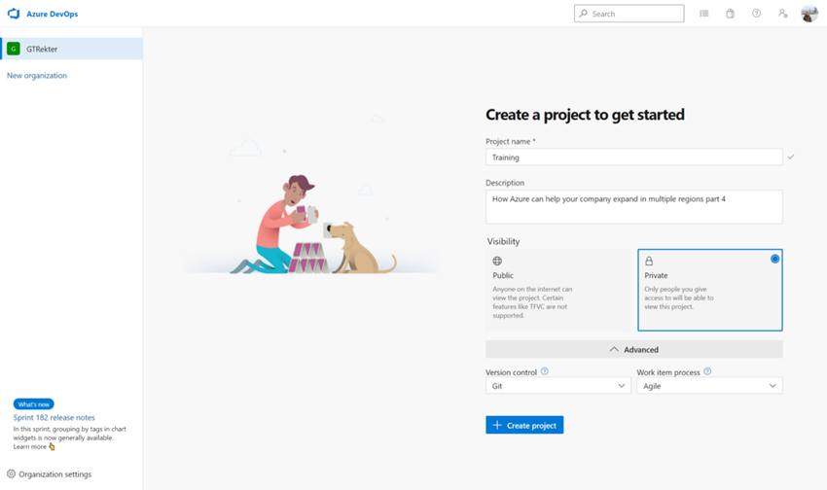Click the green validation checkmark beside Project name
Screen dimensions: 827x490
(x=791, y=157)
